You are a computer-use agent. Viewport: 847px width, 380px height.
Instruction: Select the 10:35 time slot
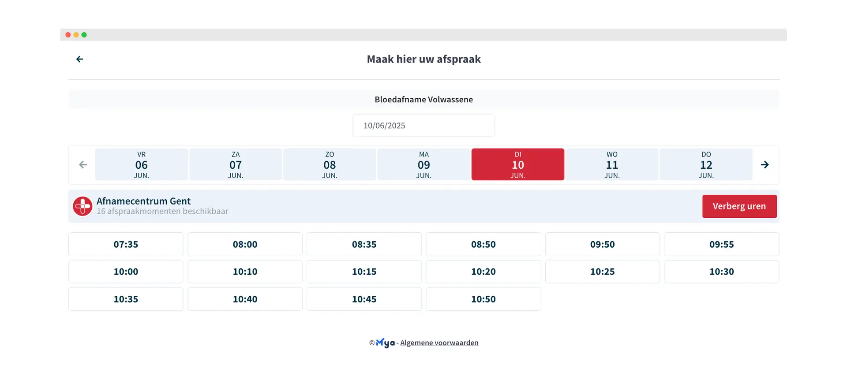pos(126,299)
